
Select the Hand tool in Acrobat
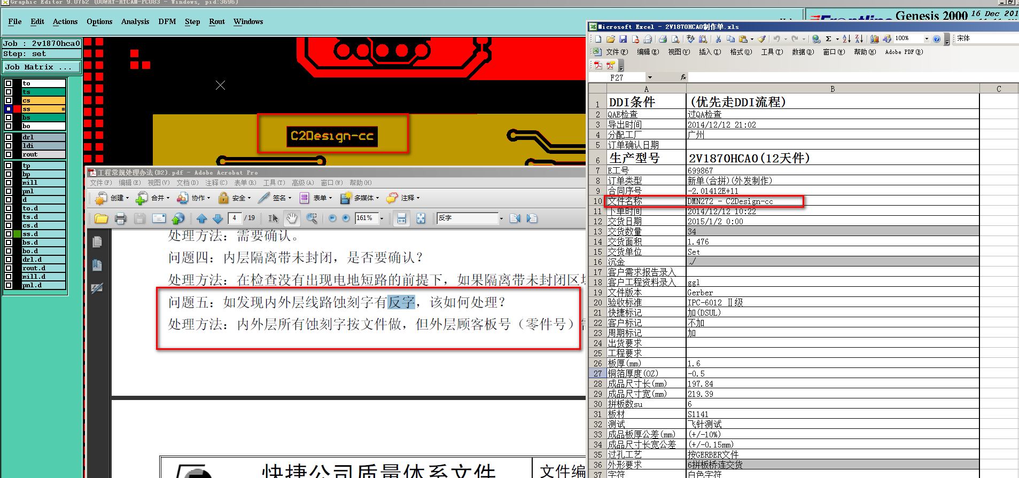[x=292, y=218]
